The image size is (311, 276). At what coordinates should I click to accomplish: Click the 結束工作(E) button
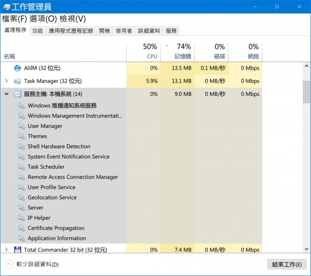tap(287, 264)
